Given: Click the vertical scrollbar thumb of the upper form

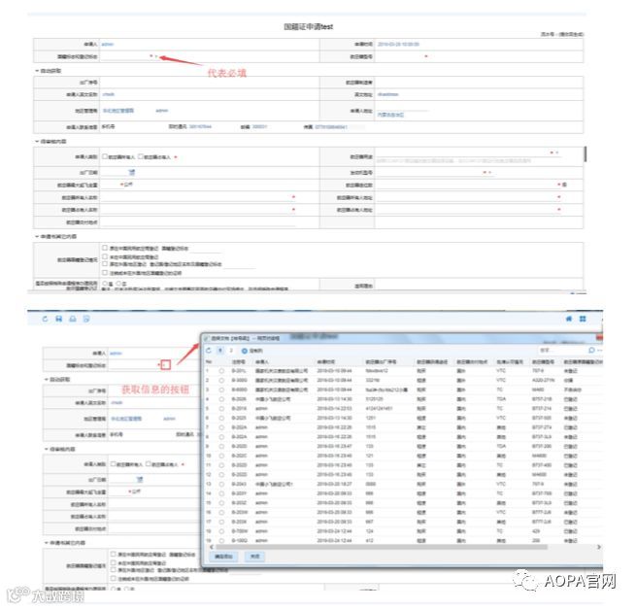Looking at the screenshot, I should coord(586,154).
